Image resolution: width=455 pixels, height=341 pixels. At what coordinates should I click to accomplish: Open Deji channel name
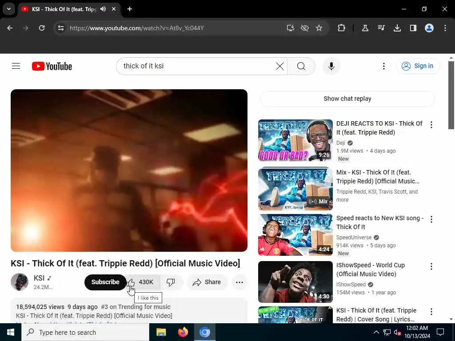point(341,143)
